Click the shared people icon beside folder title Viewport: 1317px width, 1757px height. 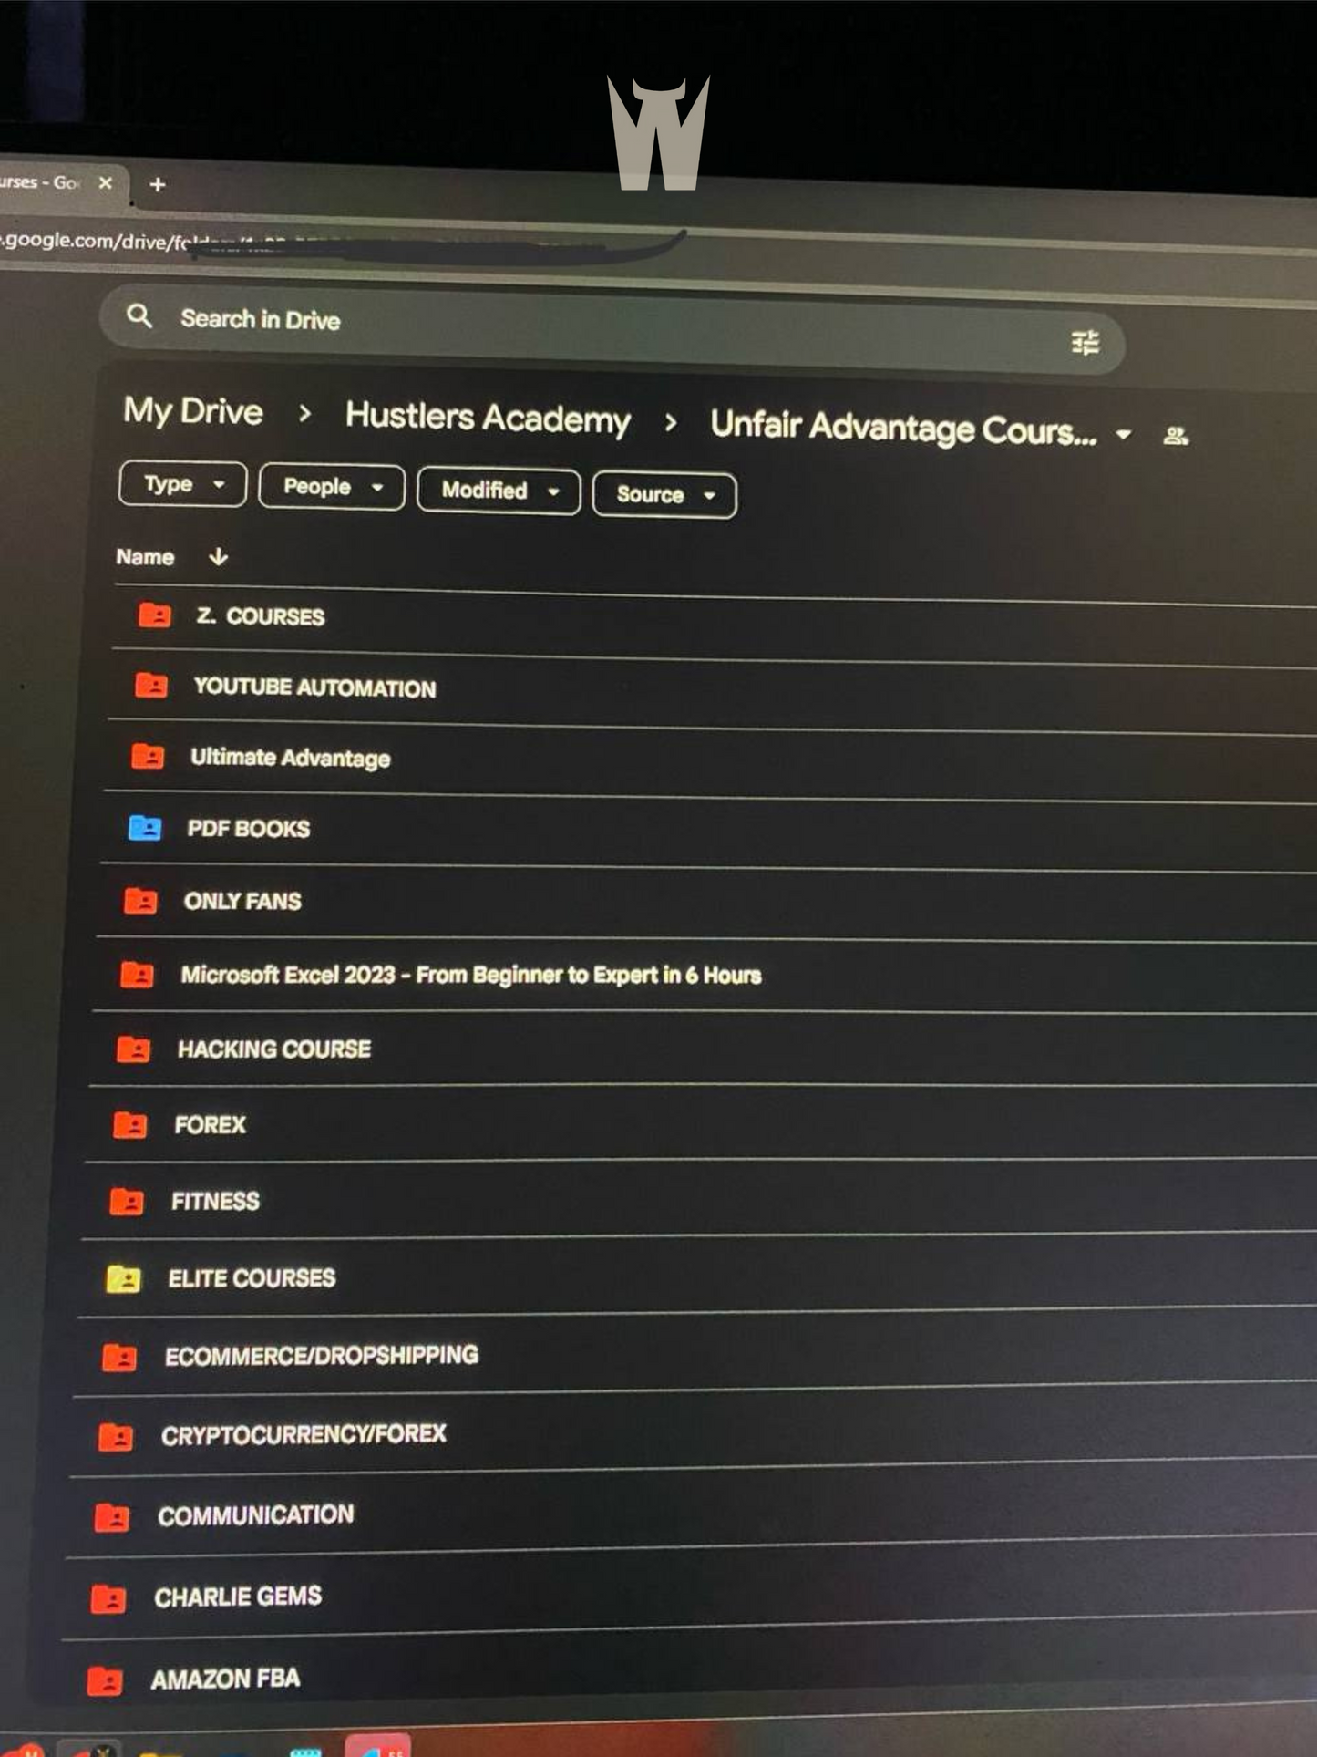1176,436
